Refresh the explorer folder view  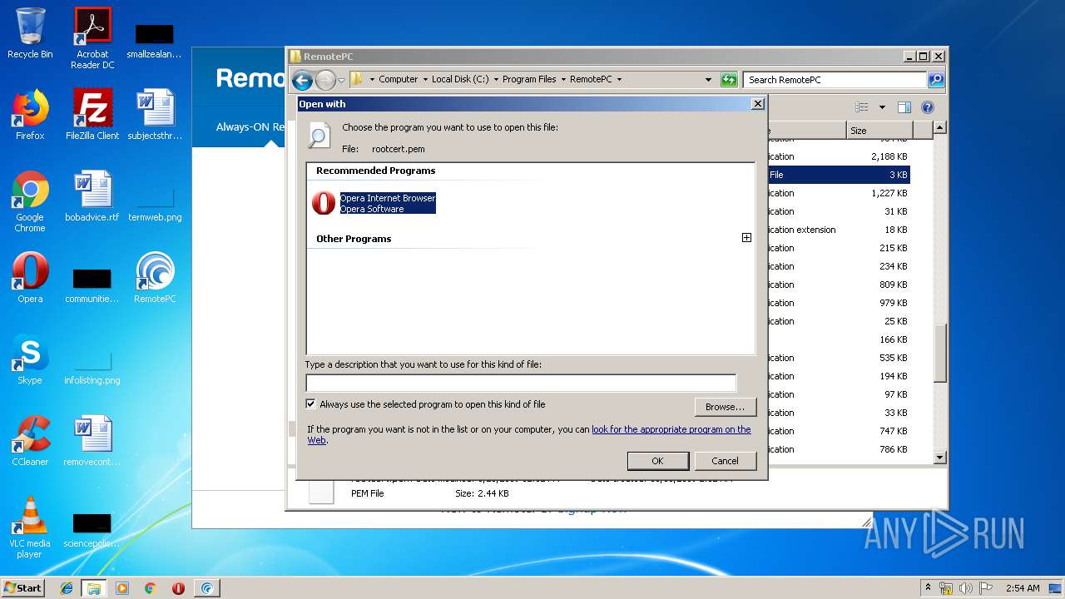729,80
